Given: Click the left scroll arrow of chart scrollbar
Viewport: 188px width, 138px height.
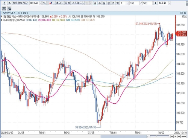Looking at the screenshot, I should tap(2, 136).
